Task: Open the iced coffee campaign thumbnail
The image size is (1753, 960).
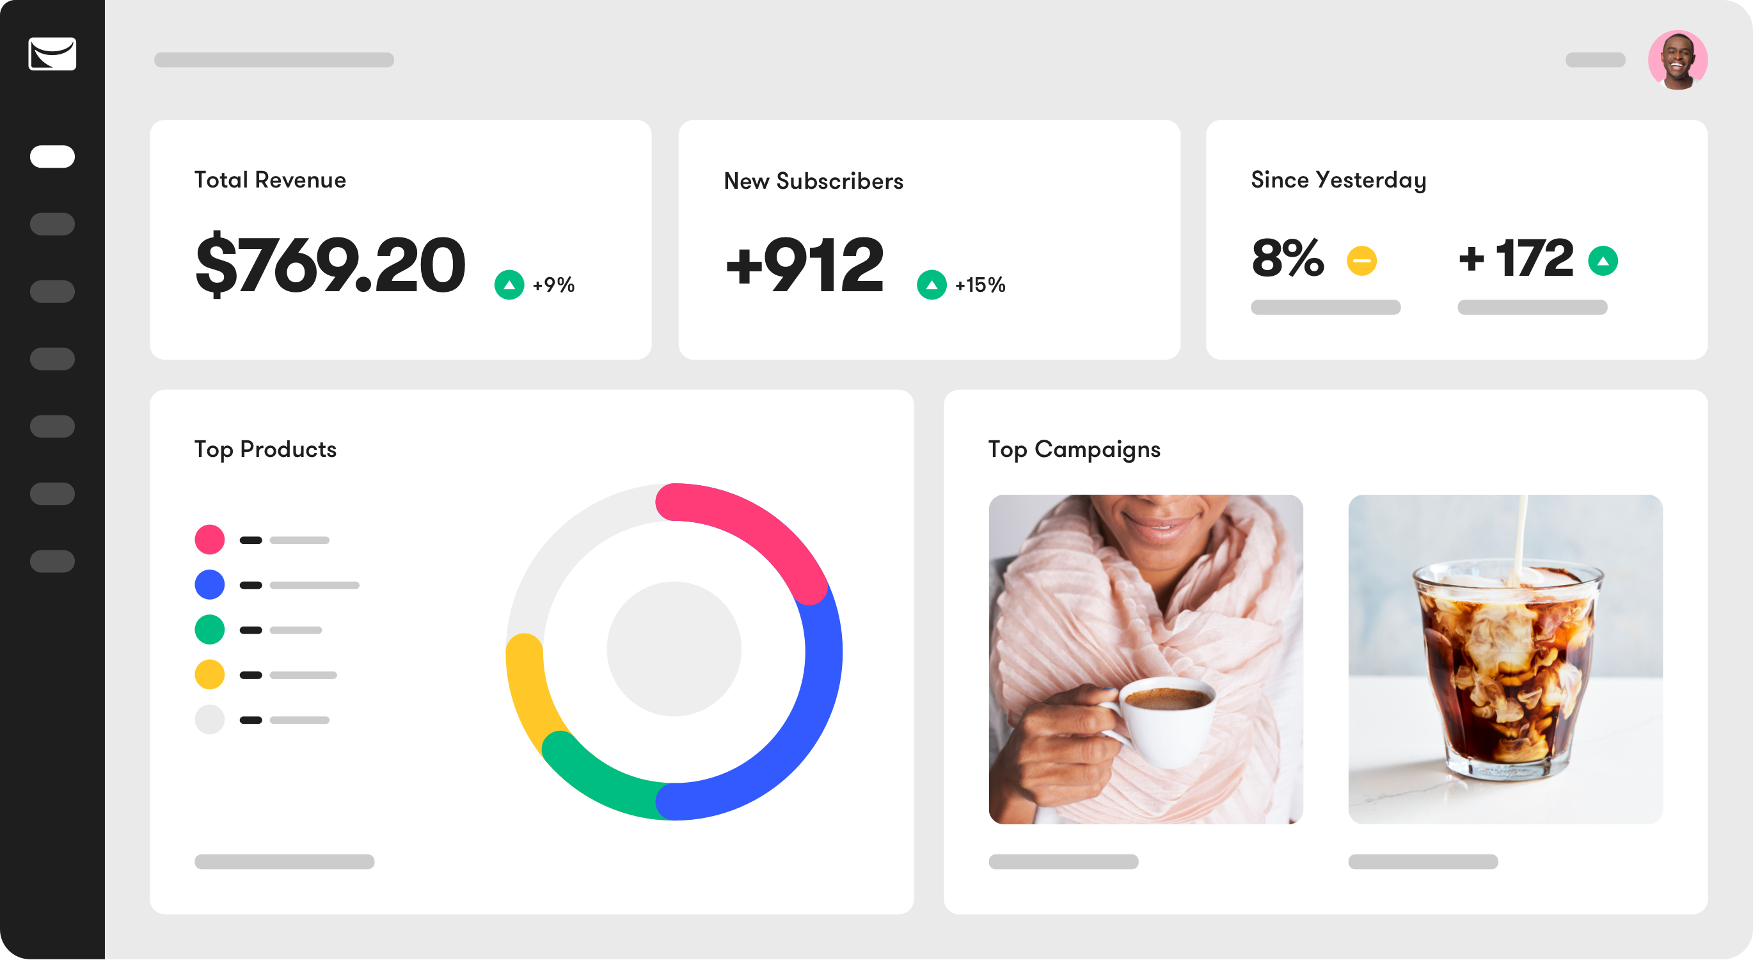Action: click(x=1505, y=660)
